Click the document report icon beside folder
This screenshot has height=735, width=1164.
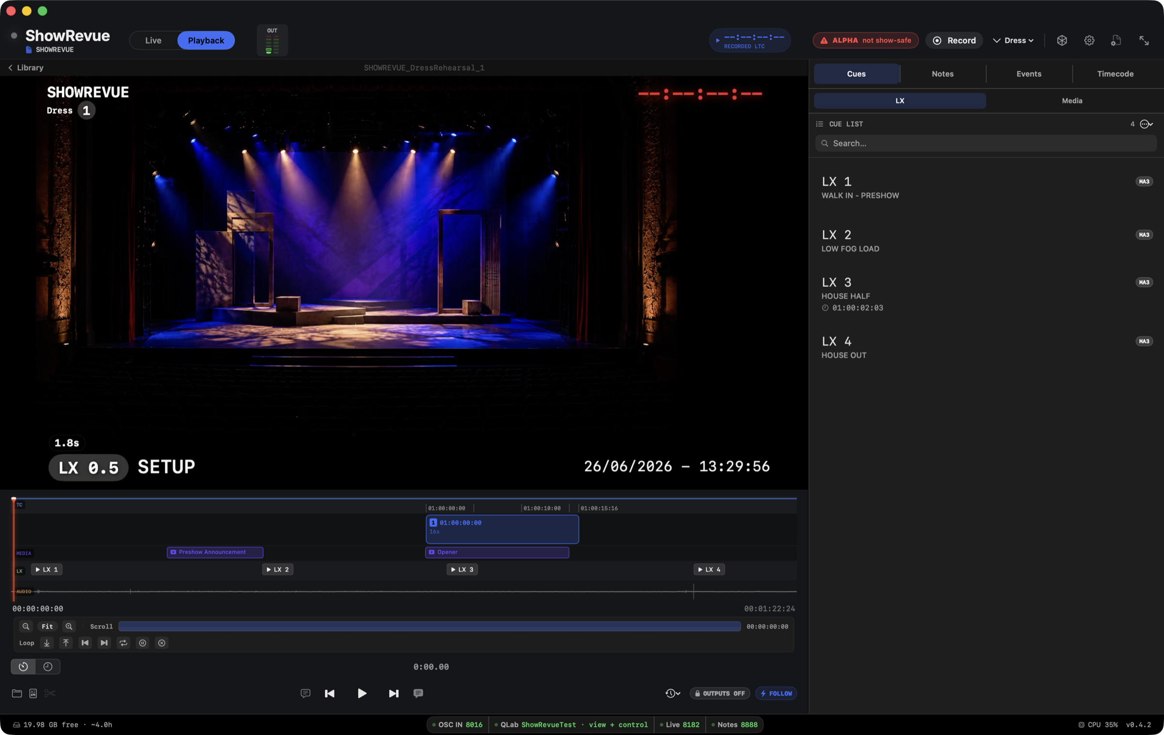[x=33, y=693]
